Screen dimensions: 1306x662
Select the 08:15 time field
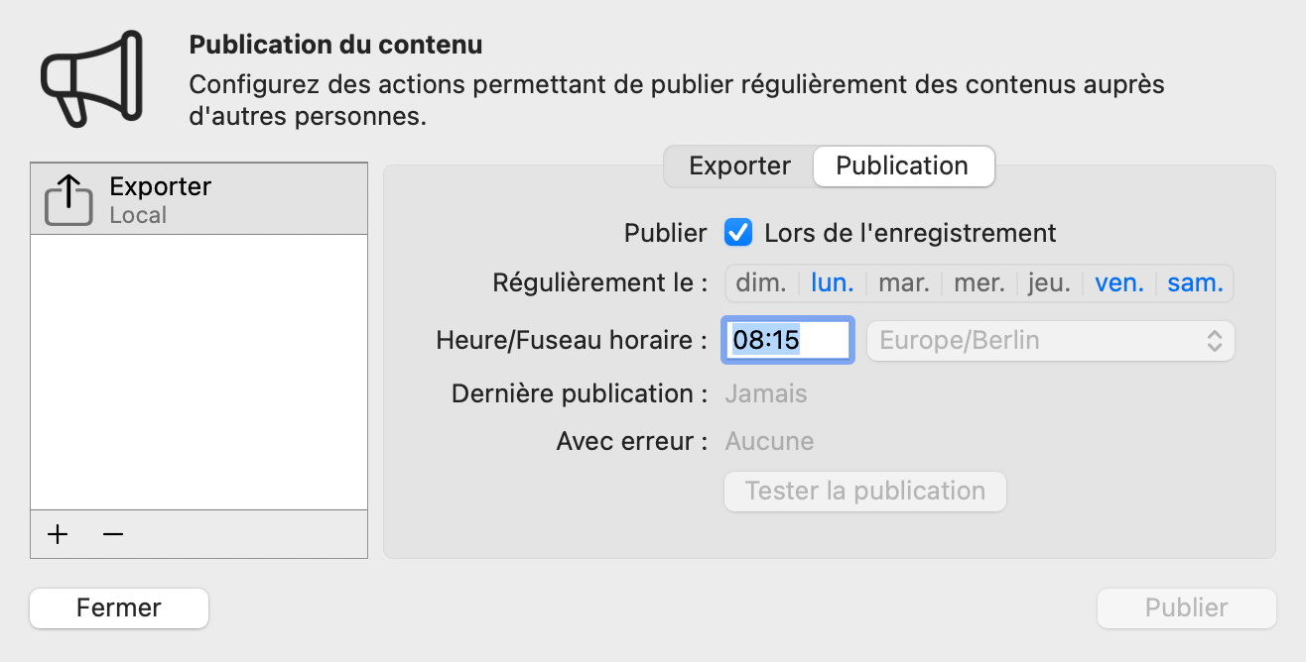787,340
